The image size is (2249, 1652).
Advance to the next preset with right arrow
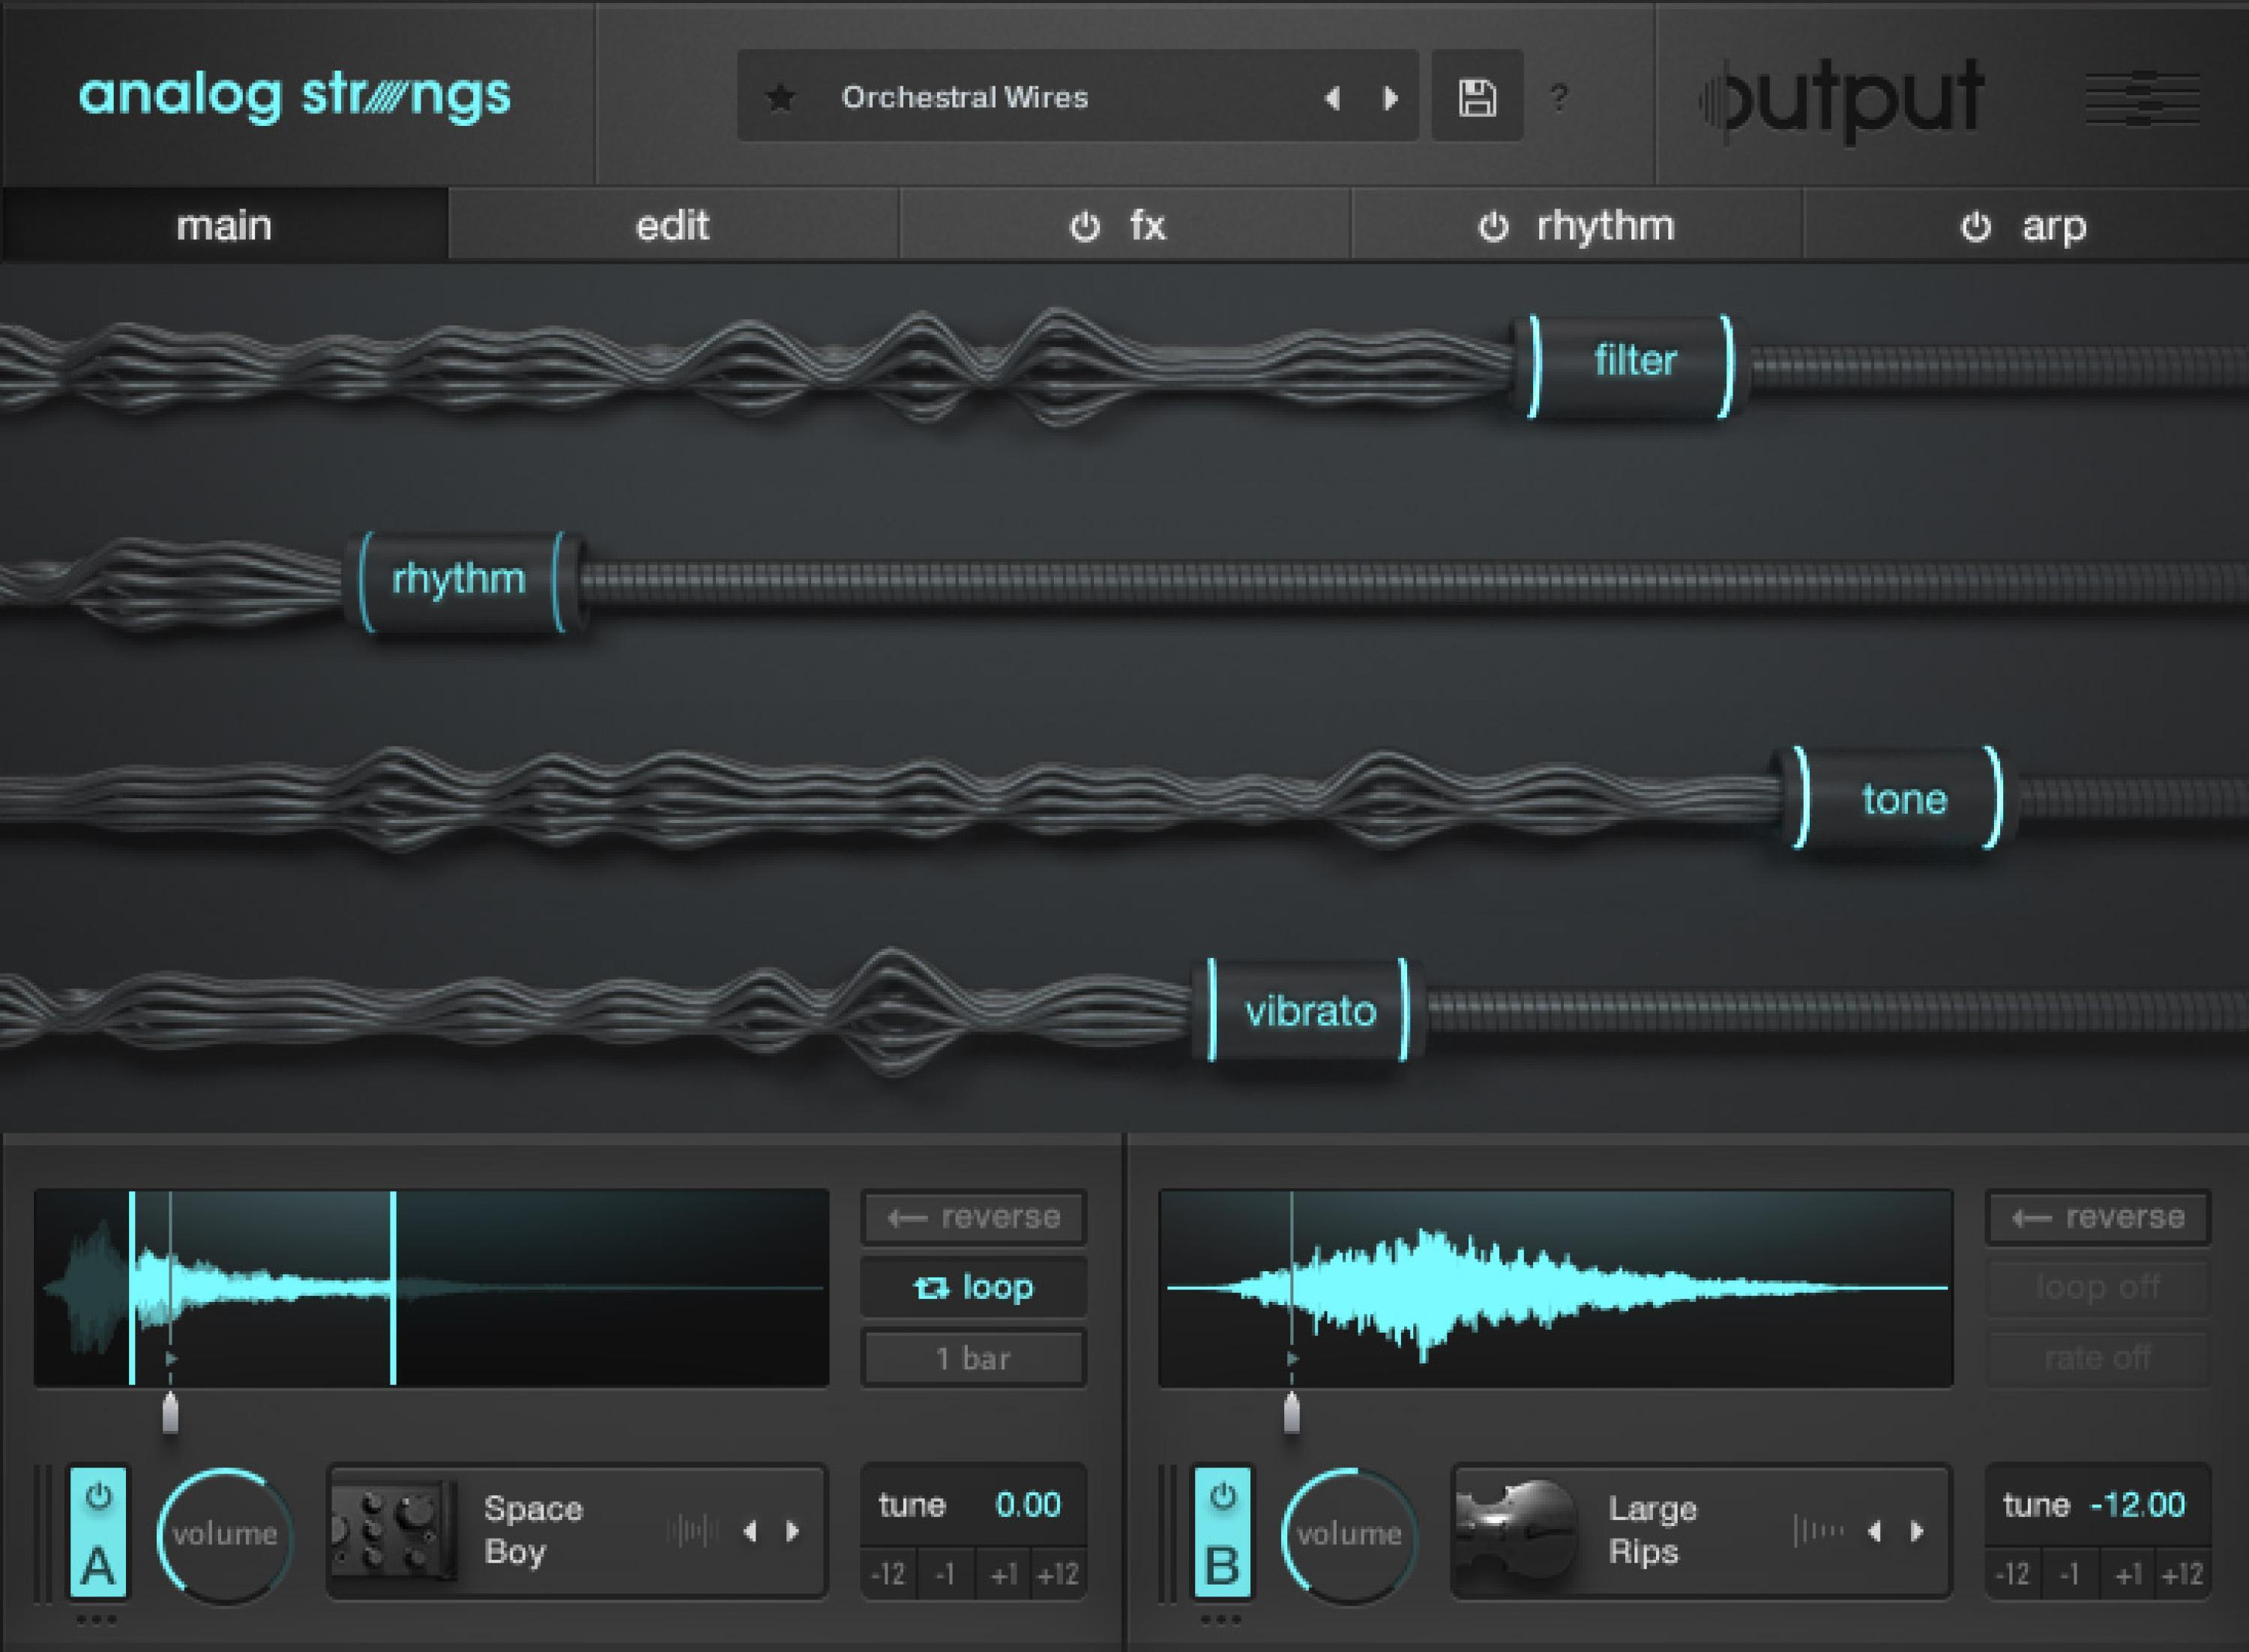[1390, 97]
